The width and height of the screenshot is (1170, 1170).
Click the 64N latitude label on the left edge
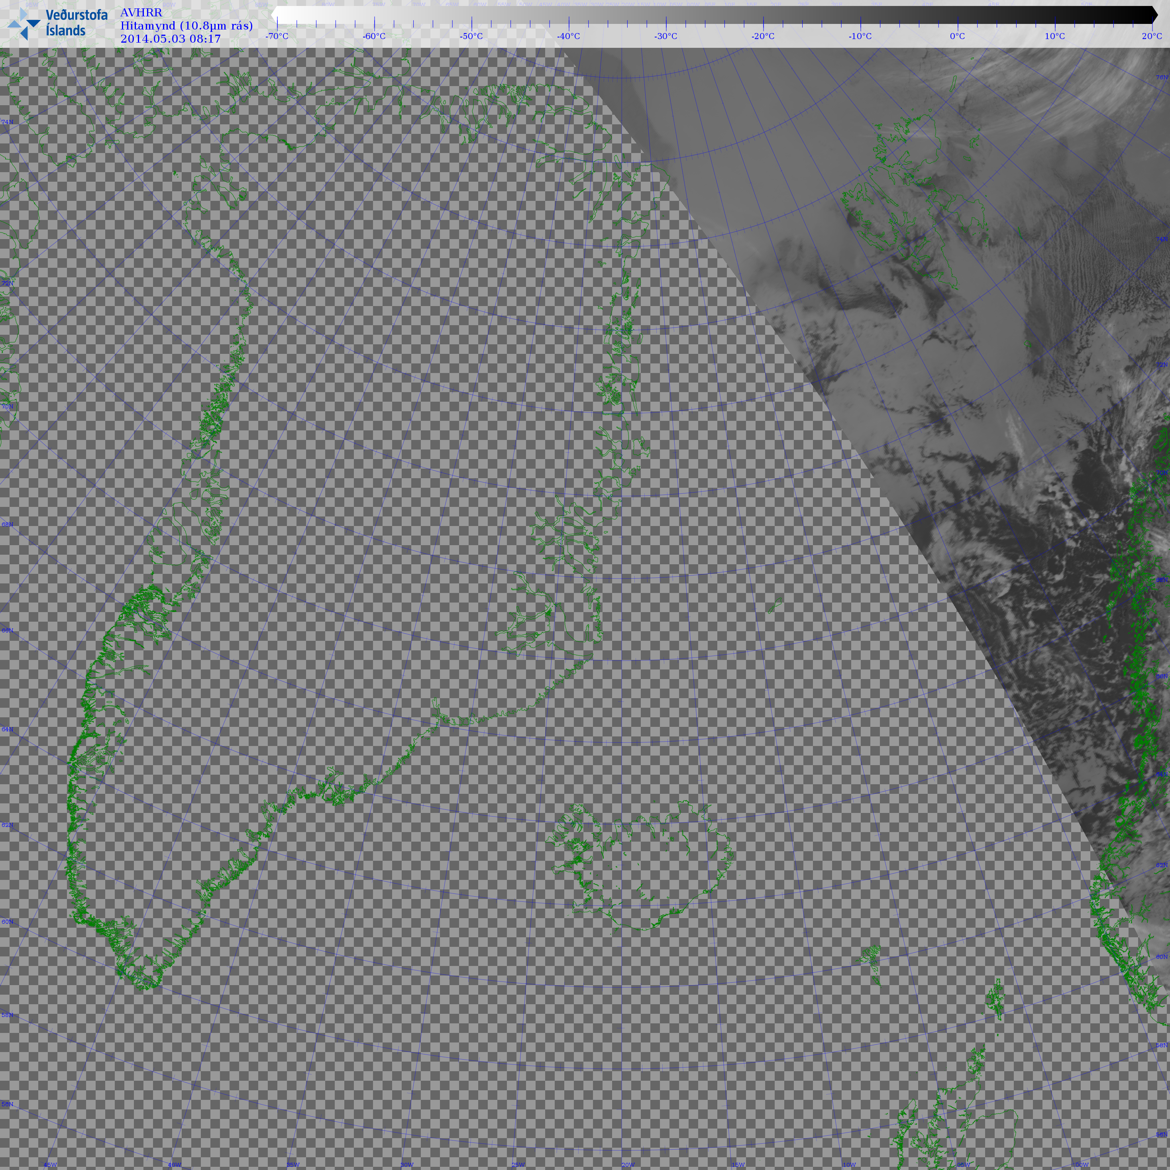pyautogui.click(x=7, y=729)
